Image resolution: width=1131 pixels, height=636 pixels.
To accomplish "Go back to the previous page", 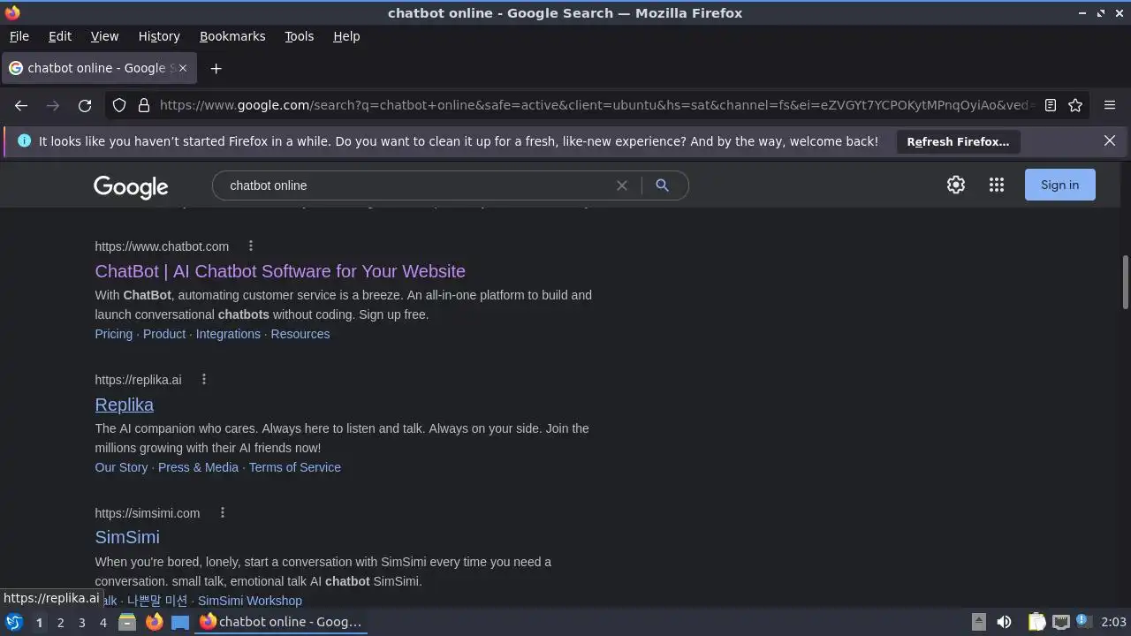I will 21,105.
